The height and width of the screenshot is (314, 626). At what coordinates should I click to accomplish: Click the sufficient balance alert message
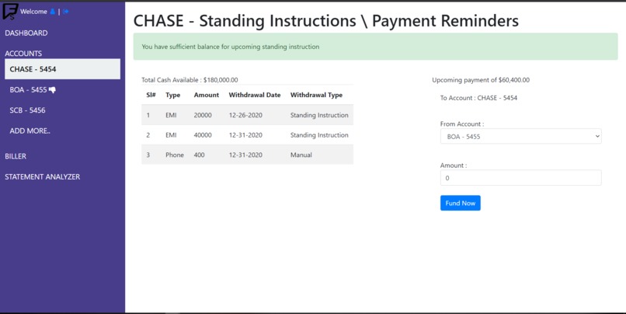tap(375, 47)
